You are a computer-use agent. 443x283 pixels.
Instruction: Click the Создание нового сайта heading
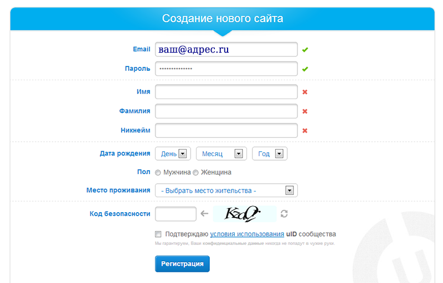(223, 18)
